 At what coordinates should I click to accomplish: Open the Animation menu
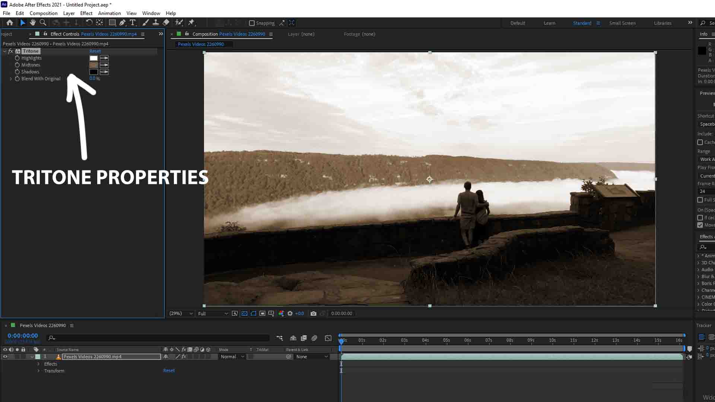(x=109, y=13)
